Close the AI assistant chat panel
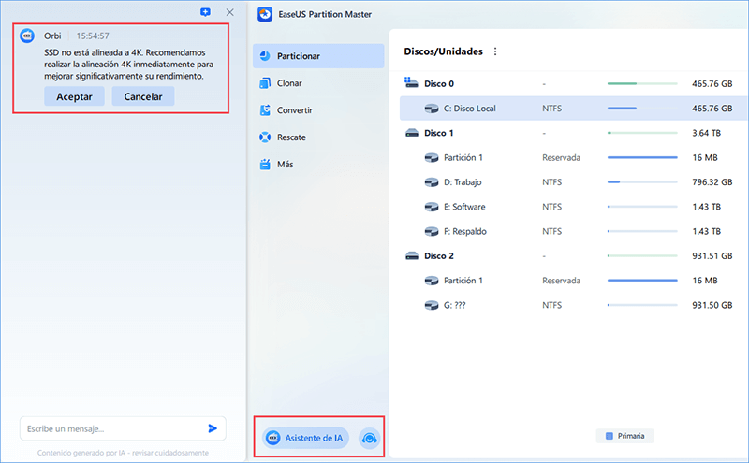 [229, 12]
